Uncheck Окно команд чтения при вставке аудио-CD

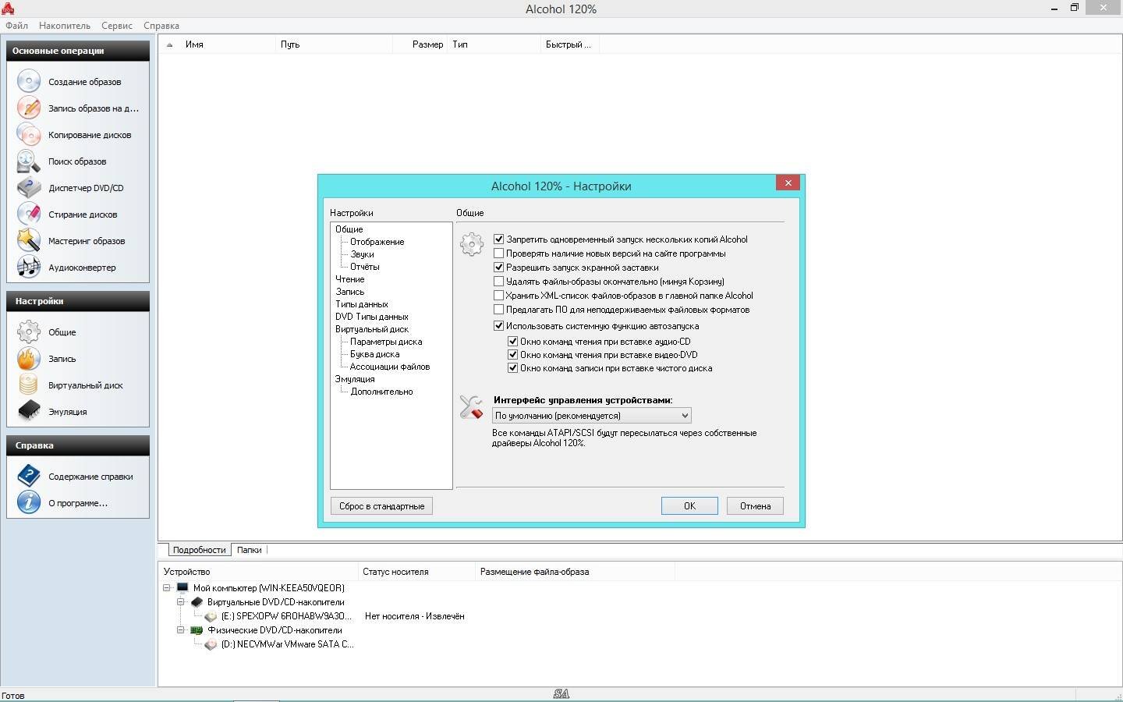pos(513,342)
